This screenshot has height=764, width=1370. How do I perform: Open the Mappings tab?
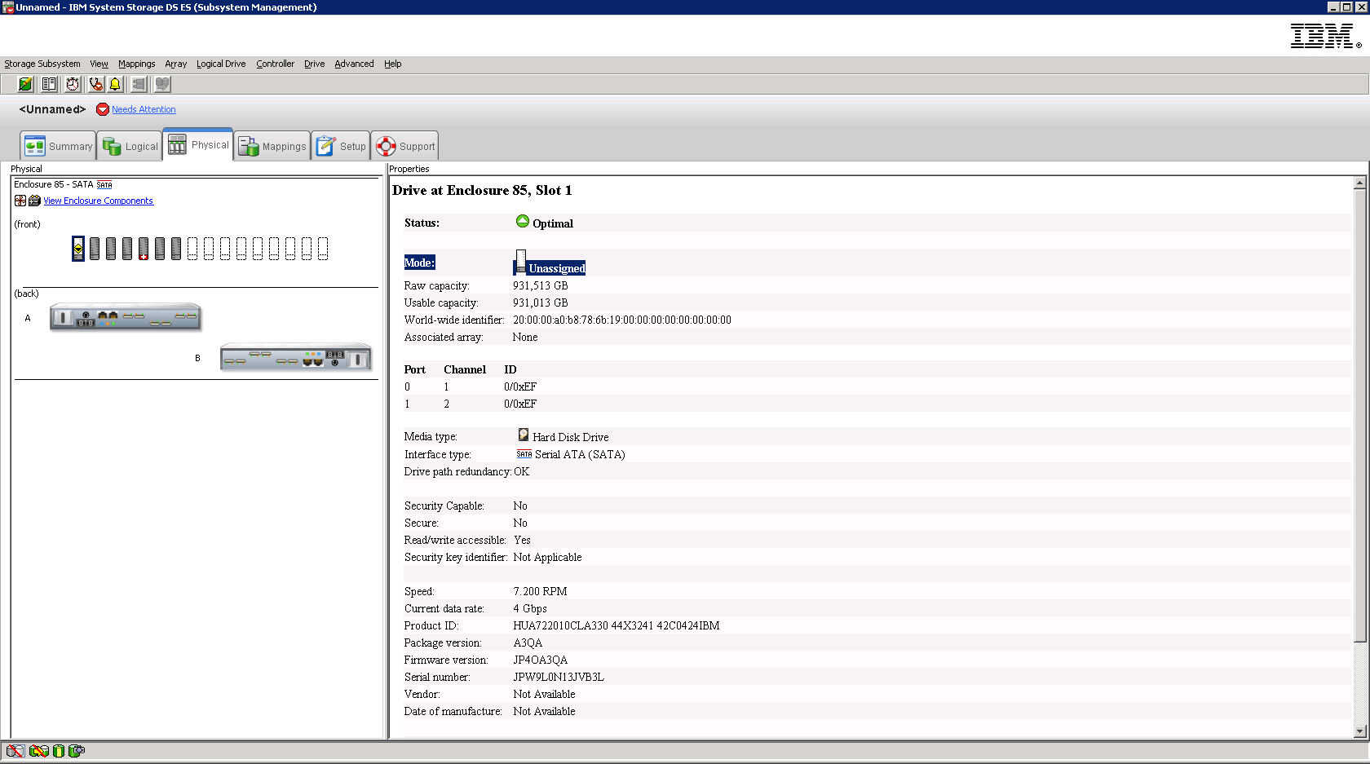coord(272,146)
